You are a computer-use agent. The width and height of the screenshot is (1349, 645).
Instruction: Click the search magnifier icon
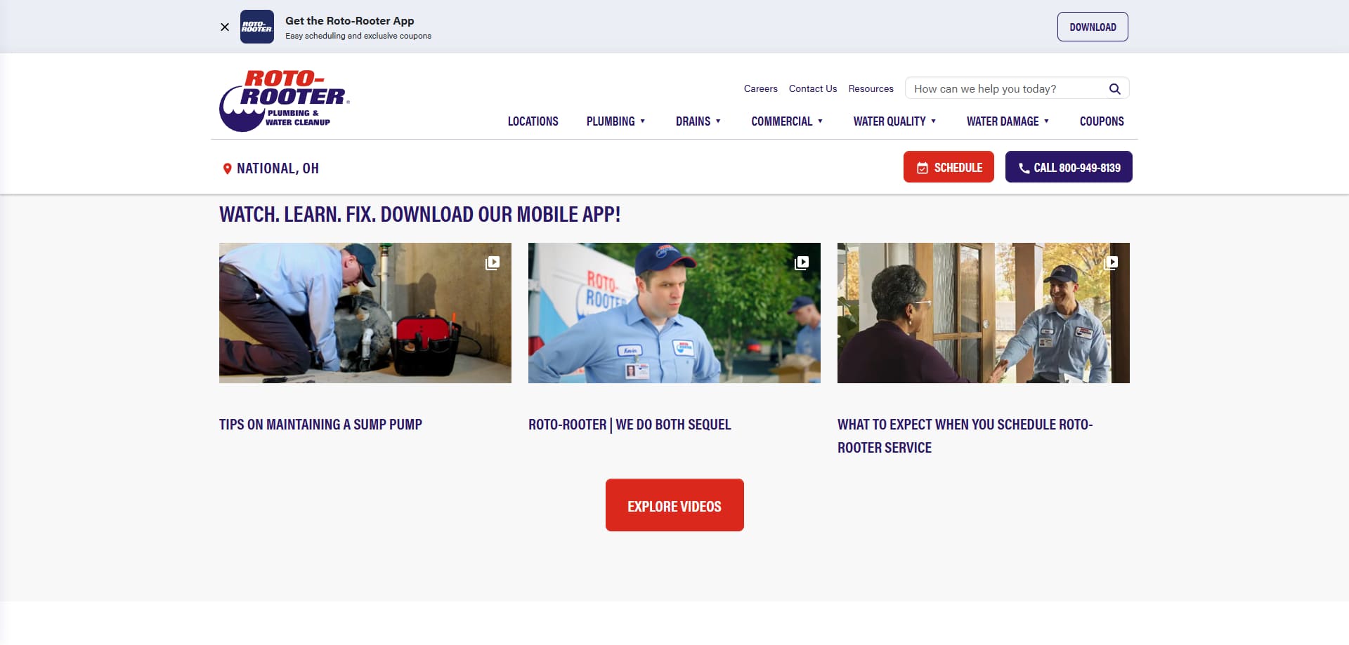1114,88
